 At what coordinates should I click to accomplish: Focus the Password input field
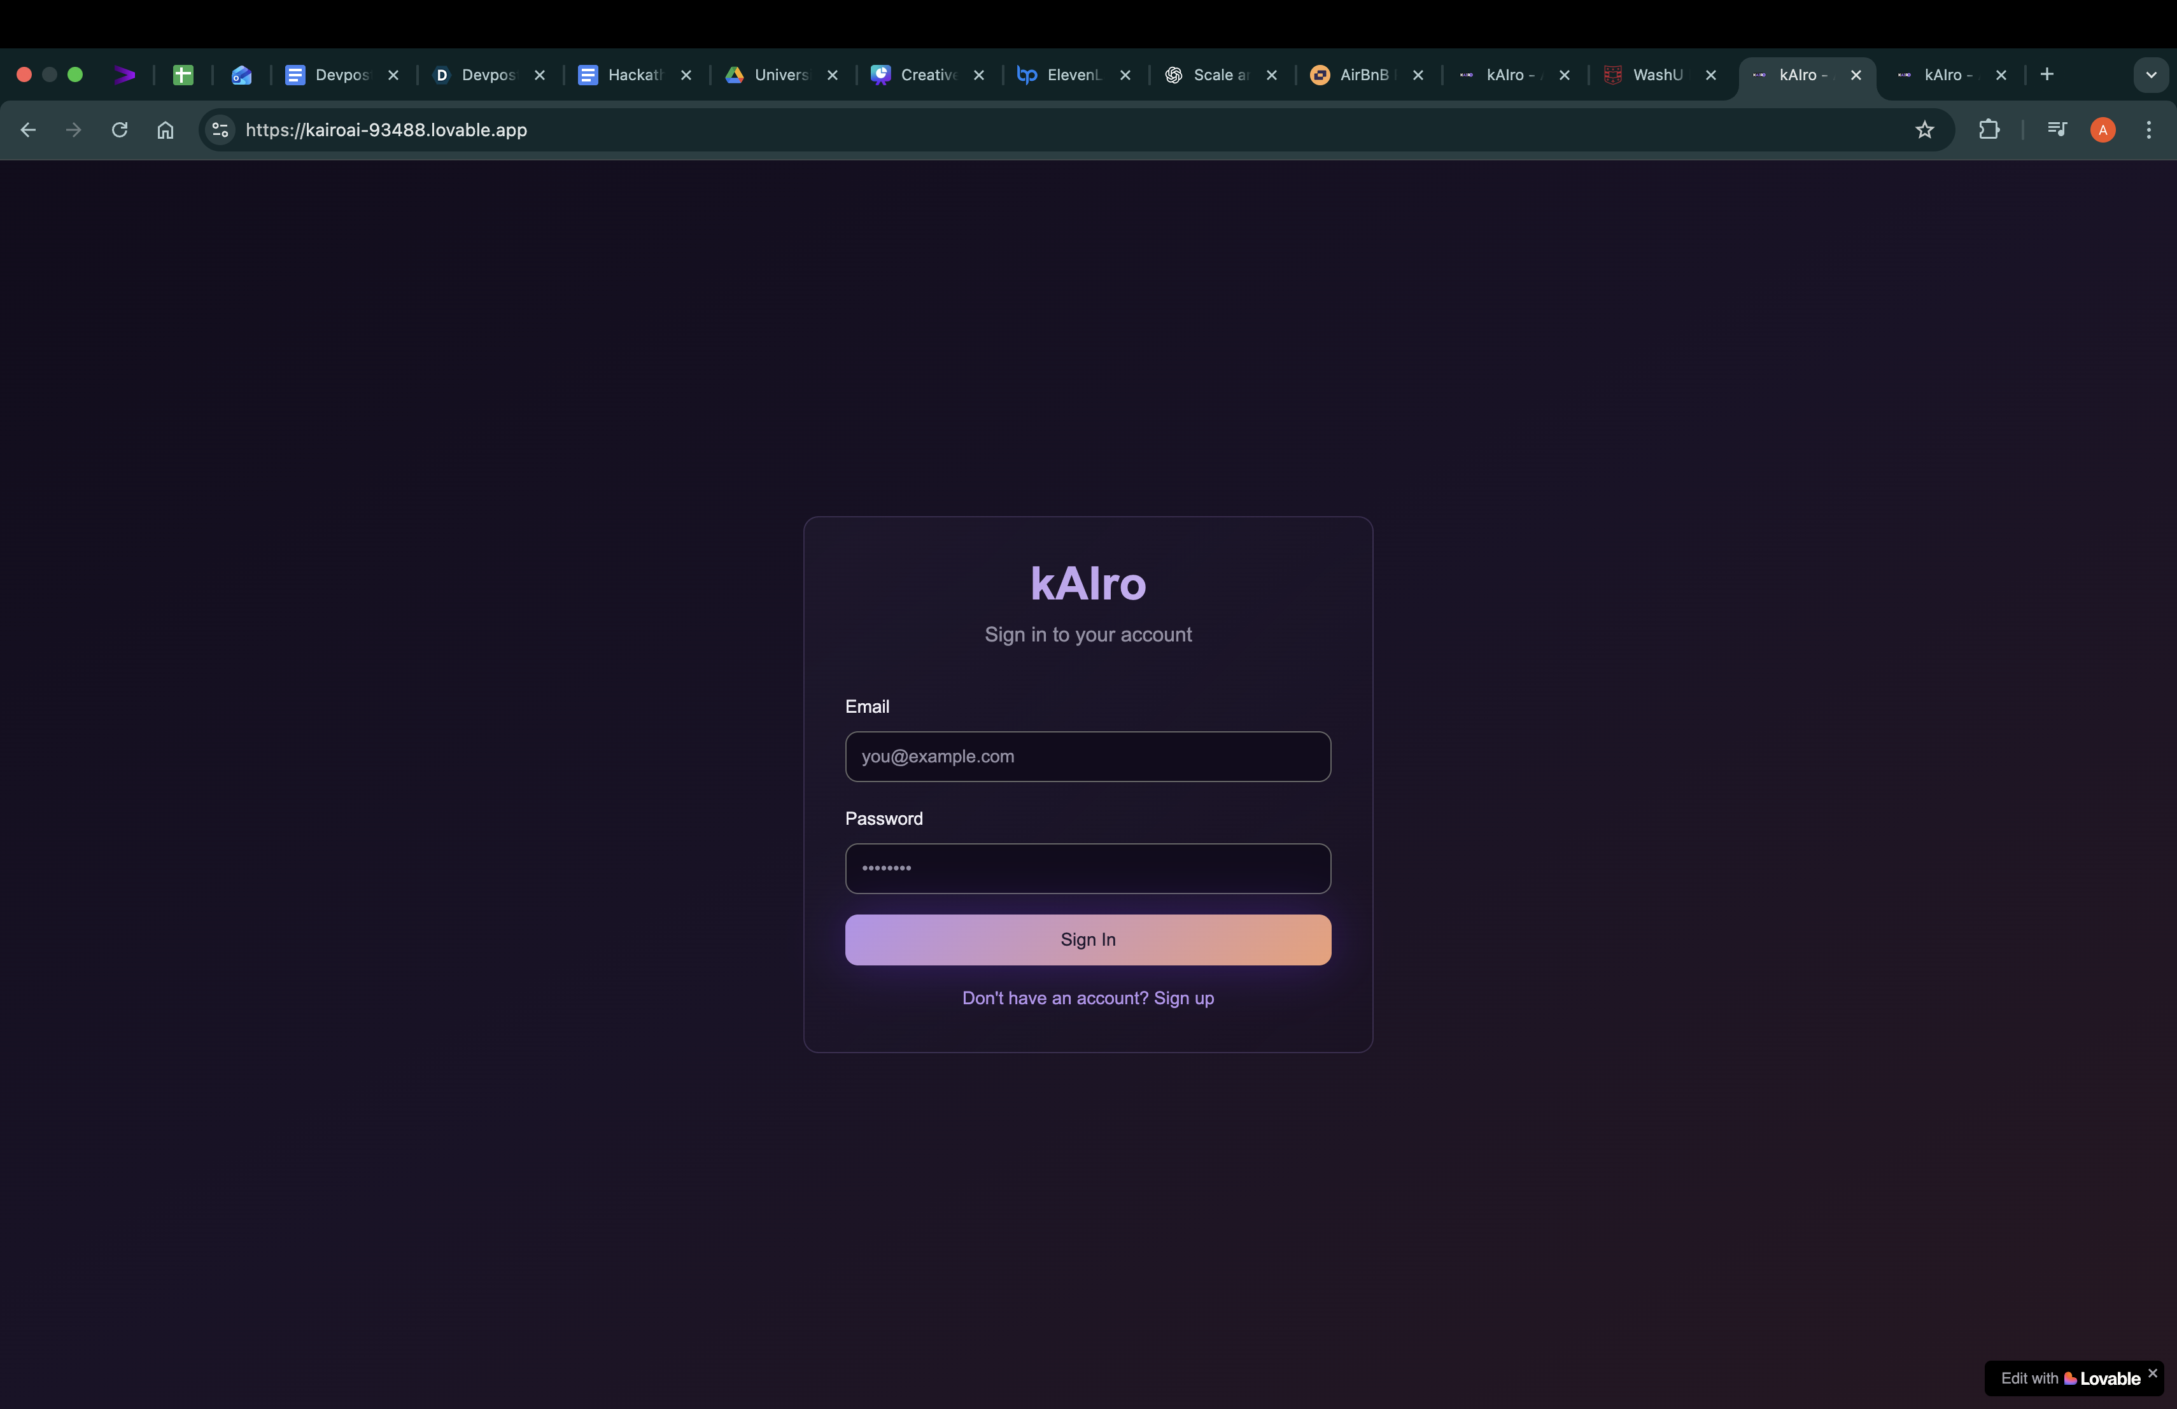coord(1088,867)
